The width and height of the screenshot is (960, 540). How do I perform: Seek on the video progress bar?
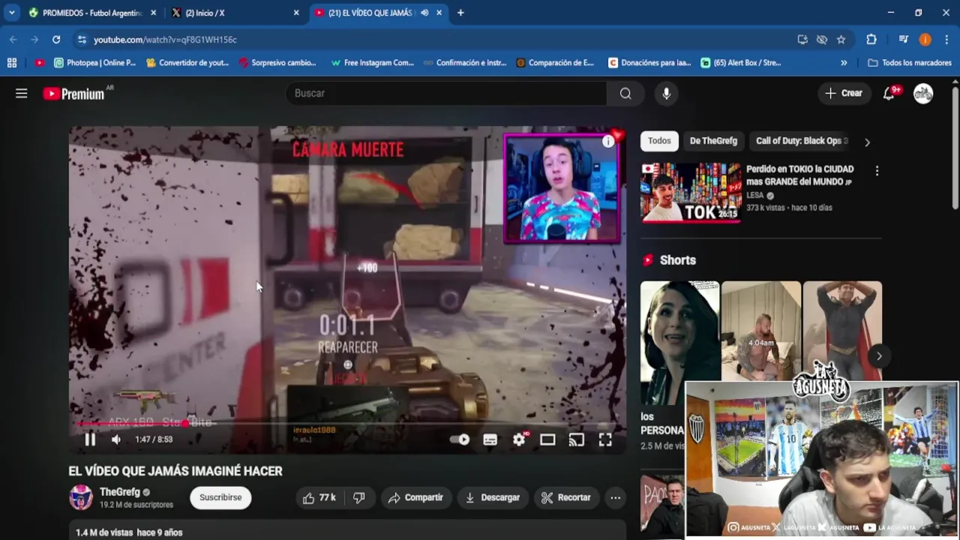click(347, 424)
